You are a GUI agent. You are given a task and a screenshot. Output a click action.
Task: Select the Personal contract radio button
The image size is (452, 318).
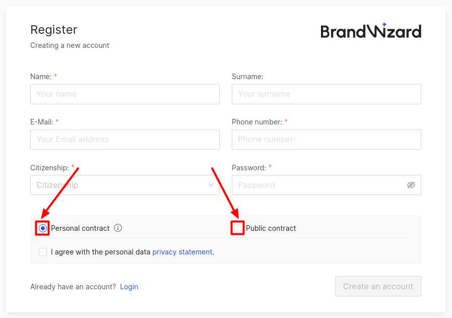point(43,228)
